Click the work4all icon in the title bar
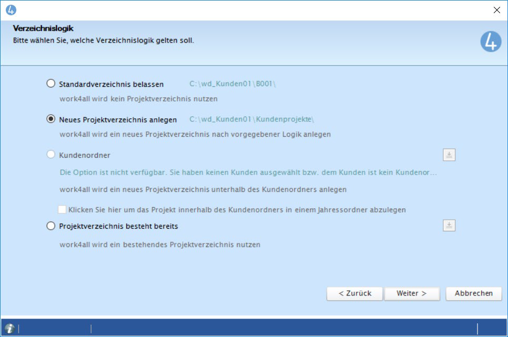 click(x=11, y=9)
